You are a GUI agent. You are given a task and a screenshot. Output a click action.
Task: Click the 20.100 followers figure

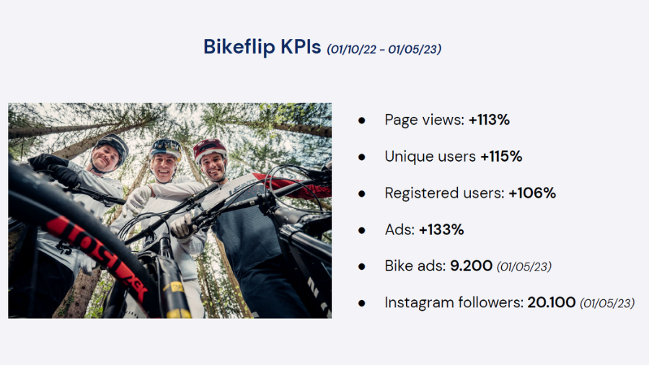point(551,303)
